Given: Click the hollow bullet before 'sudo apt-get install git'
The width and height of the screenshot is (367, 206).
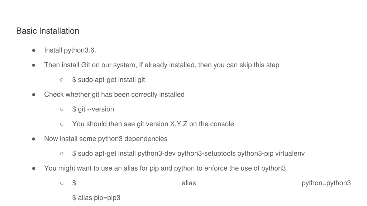Looking at the screenshot, I should point(62,80).
